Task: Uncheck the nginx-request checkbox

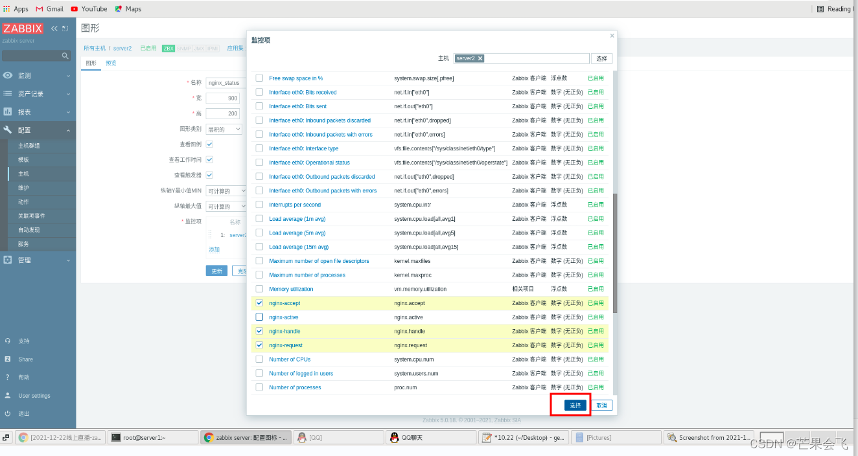Action: 259,345
